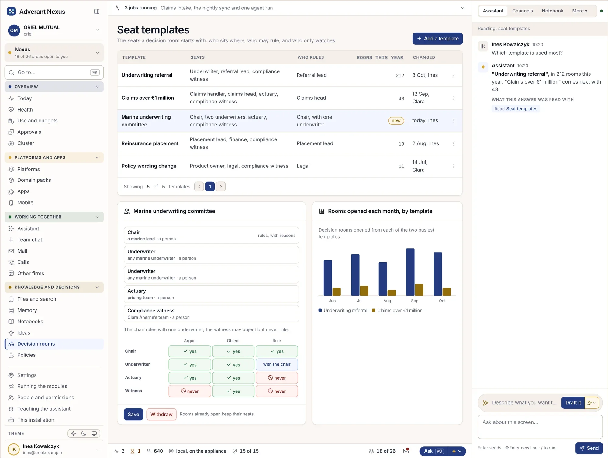This screenshot has width=608, height=458.
Task: Open the Decision rooms sidebar item
Action: coord(54,344)
